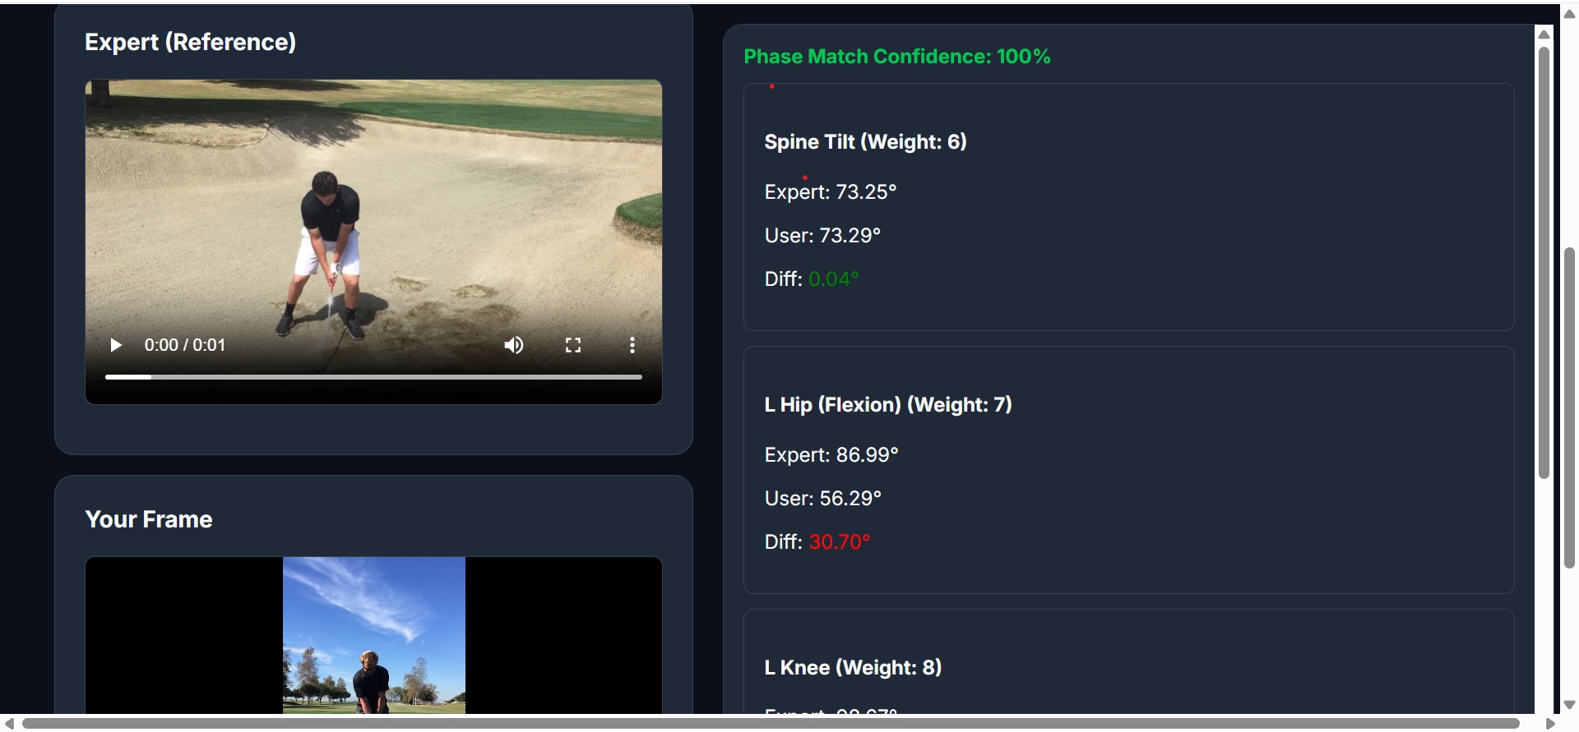Image resolution: width=1579 pixels, height=732 pixels.
Task: Click the horizontal scrollbar track
Action: point(771,723)
